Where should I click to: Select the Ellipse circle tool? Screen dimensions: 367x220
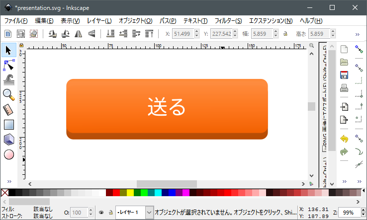(9, 154)
